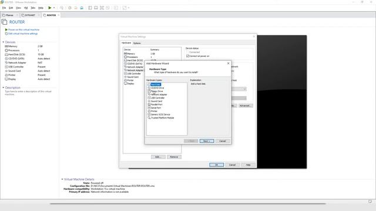This screenshot has height=211, width=376.
Task: Click the Add... button in VM Settings
Action: (x=158, y=157)
